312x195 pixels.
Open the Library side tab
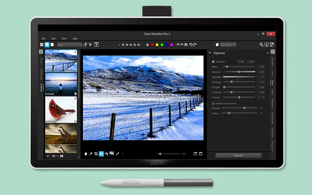click(41, 60)
